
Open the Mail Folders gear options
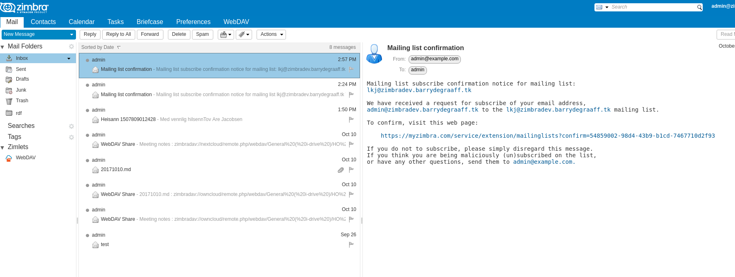point(71,46)
